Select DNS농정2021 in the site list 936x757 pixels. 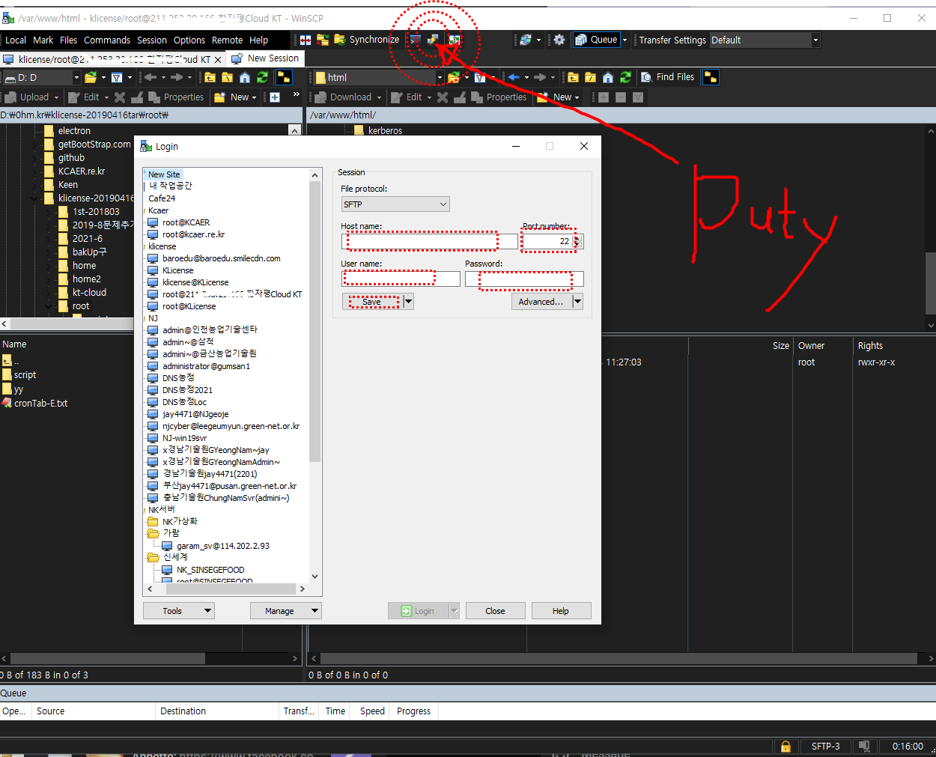click(187, 390)
